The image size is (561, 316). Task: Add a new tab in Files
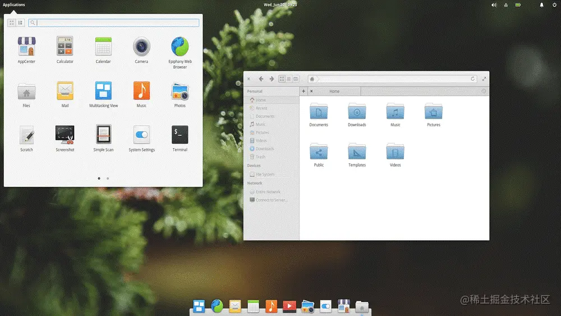point(304,91)
